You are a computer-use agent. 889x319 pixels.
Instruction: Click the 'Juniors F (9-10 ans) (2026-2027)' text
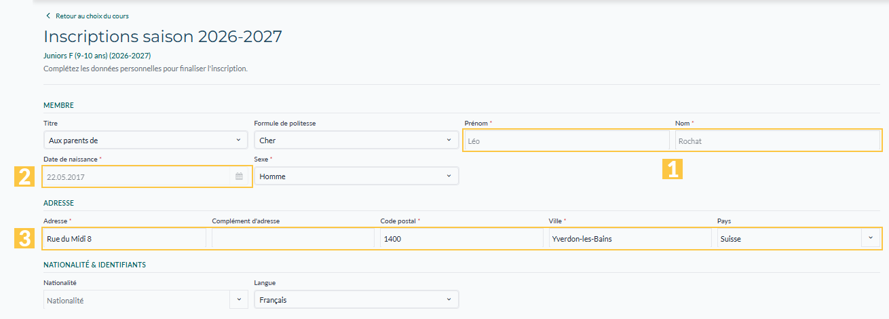[97, 56]
